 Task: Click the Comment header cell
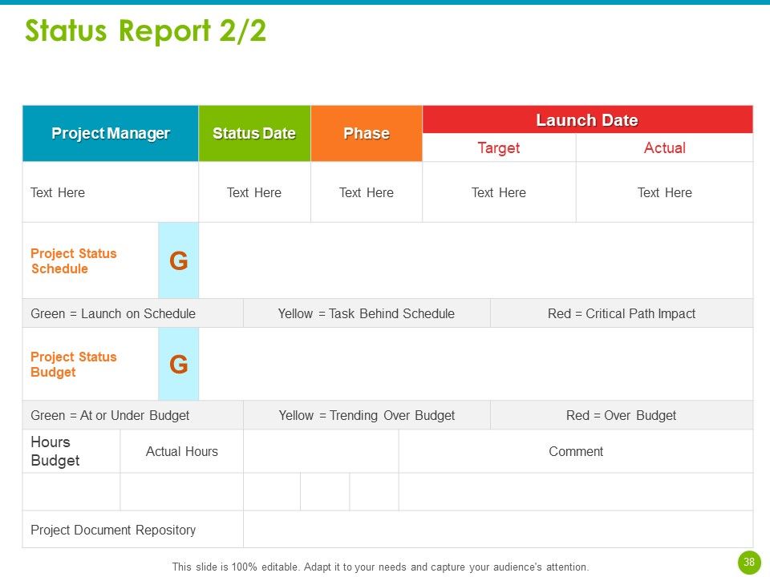coord(576,451)
